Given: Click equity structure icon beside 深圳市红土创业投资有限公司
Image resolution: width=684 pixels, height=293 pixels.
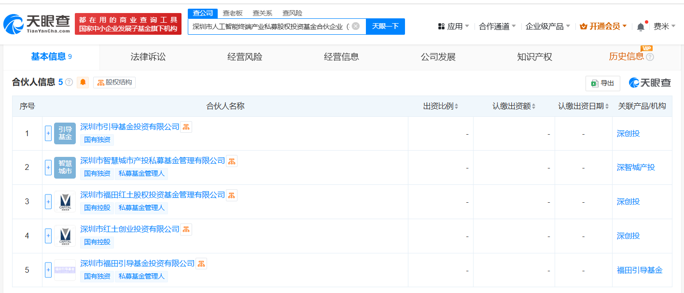Looking at the screenshot, I should 186,229.
